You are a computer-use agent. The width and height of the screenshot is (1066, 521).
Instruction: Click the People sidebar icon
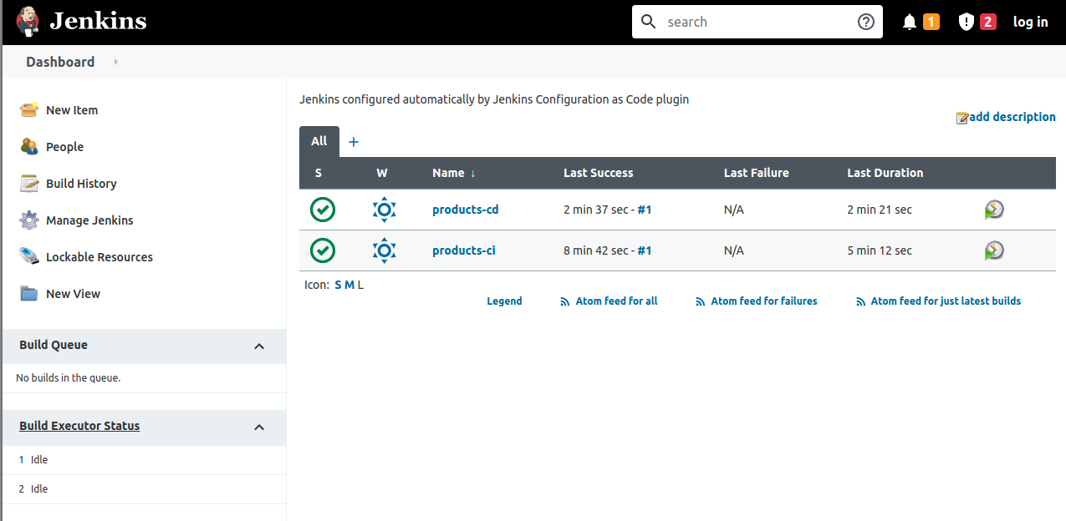click(x=29, y=147)
